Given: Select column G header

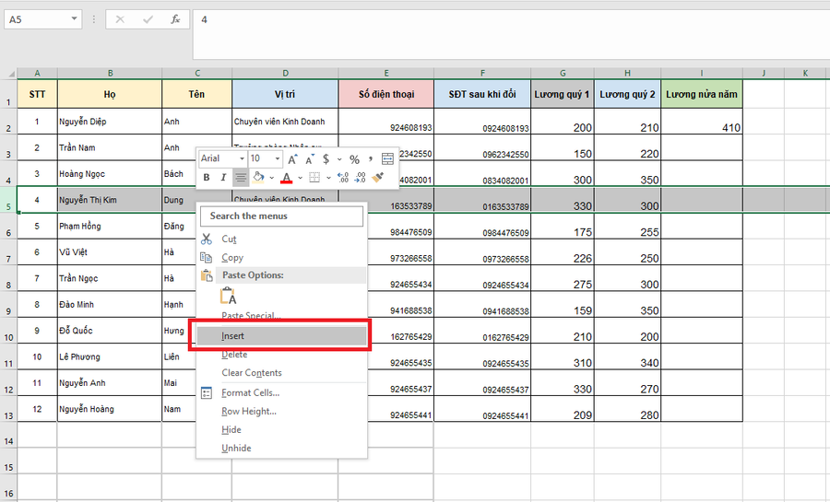Looking at the screenshot, I should click(x=563, y=74).
